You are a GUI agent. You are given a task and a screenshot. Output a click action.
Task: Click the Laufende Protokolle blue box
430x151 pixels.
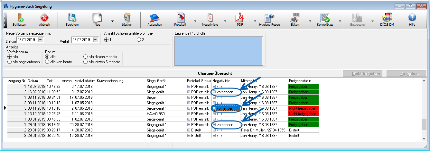[x=219, y=51]
